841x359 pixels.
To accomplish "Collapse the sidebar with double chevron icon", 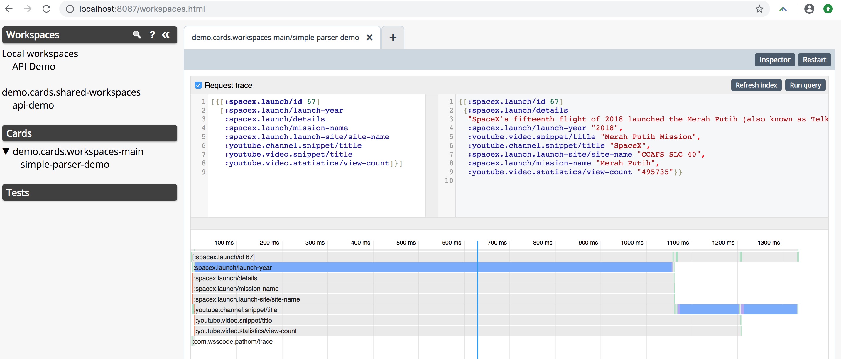I will click(166, 35).
